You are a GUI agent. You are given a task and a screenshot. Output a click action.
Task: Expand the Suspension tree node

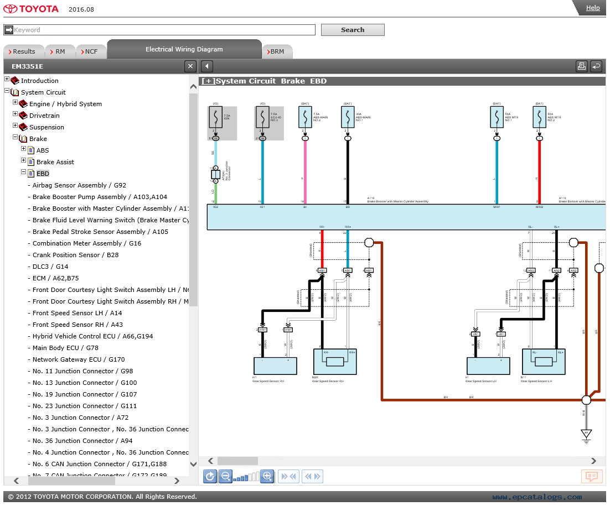tap(15, 126)
